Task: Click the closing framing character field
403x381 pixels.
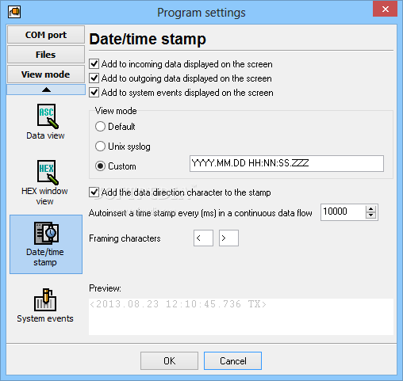Action: tap(228, 238)
